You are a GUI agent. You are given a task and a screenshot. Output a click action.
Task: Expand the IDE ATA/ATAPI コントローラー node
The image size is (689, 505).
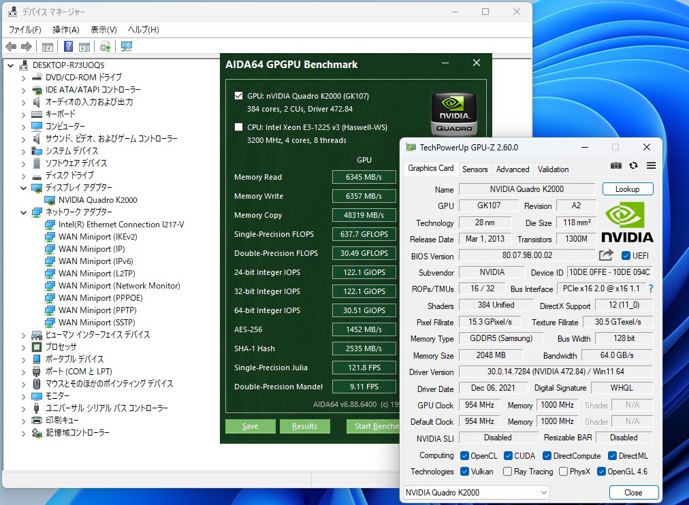point(23,90)
